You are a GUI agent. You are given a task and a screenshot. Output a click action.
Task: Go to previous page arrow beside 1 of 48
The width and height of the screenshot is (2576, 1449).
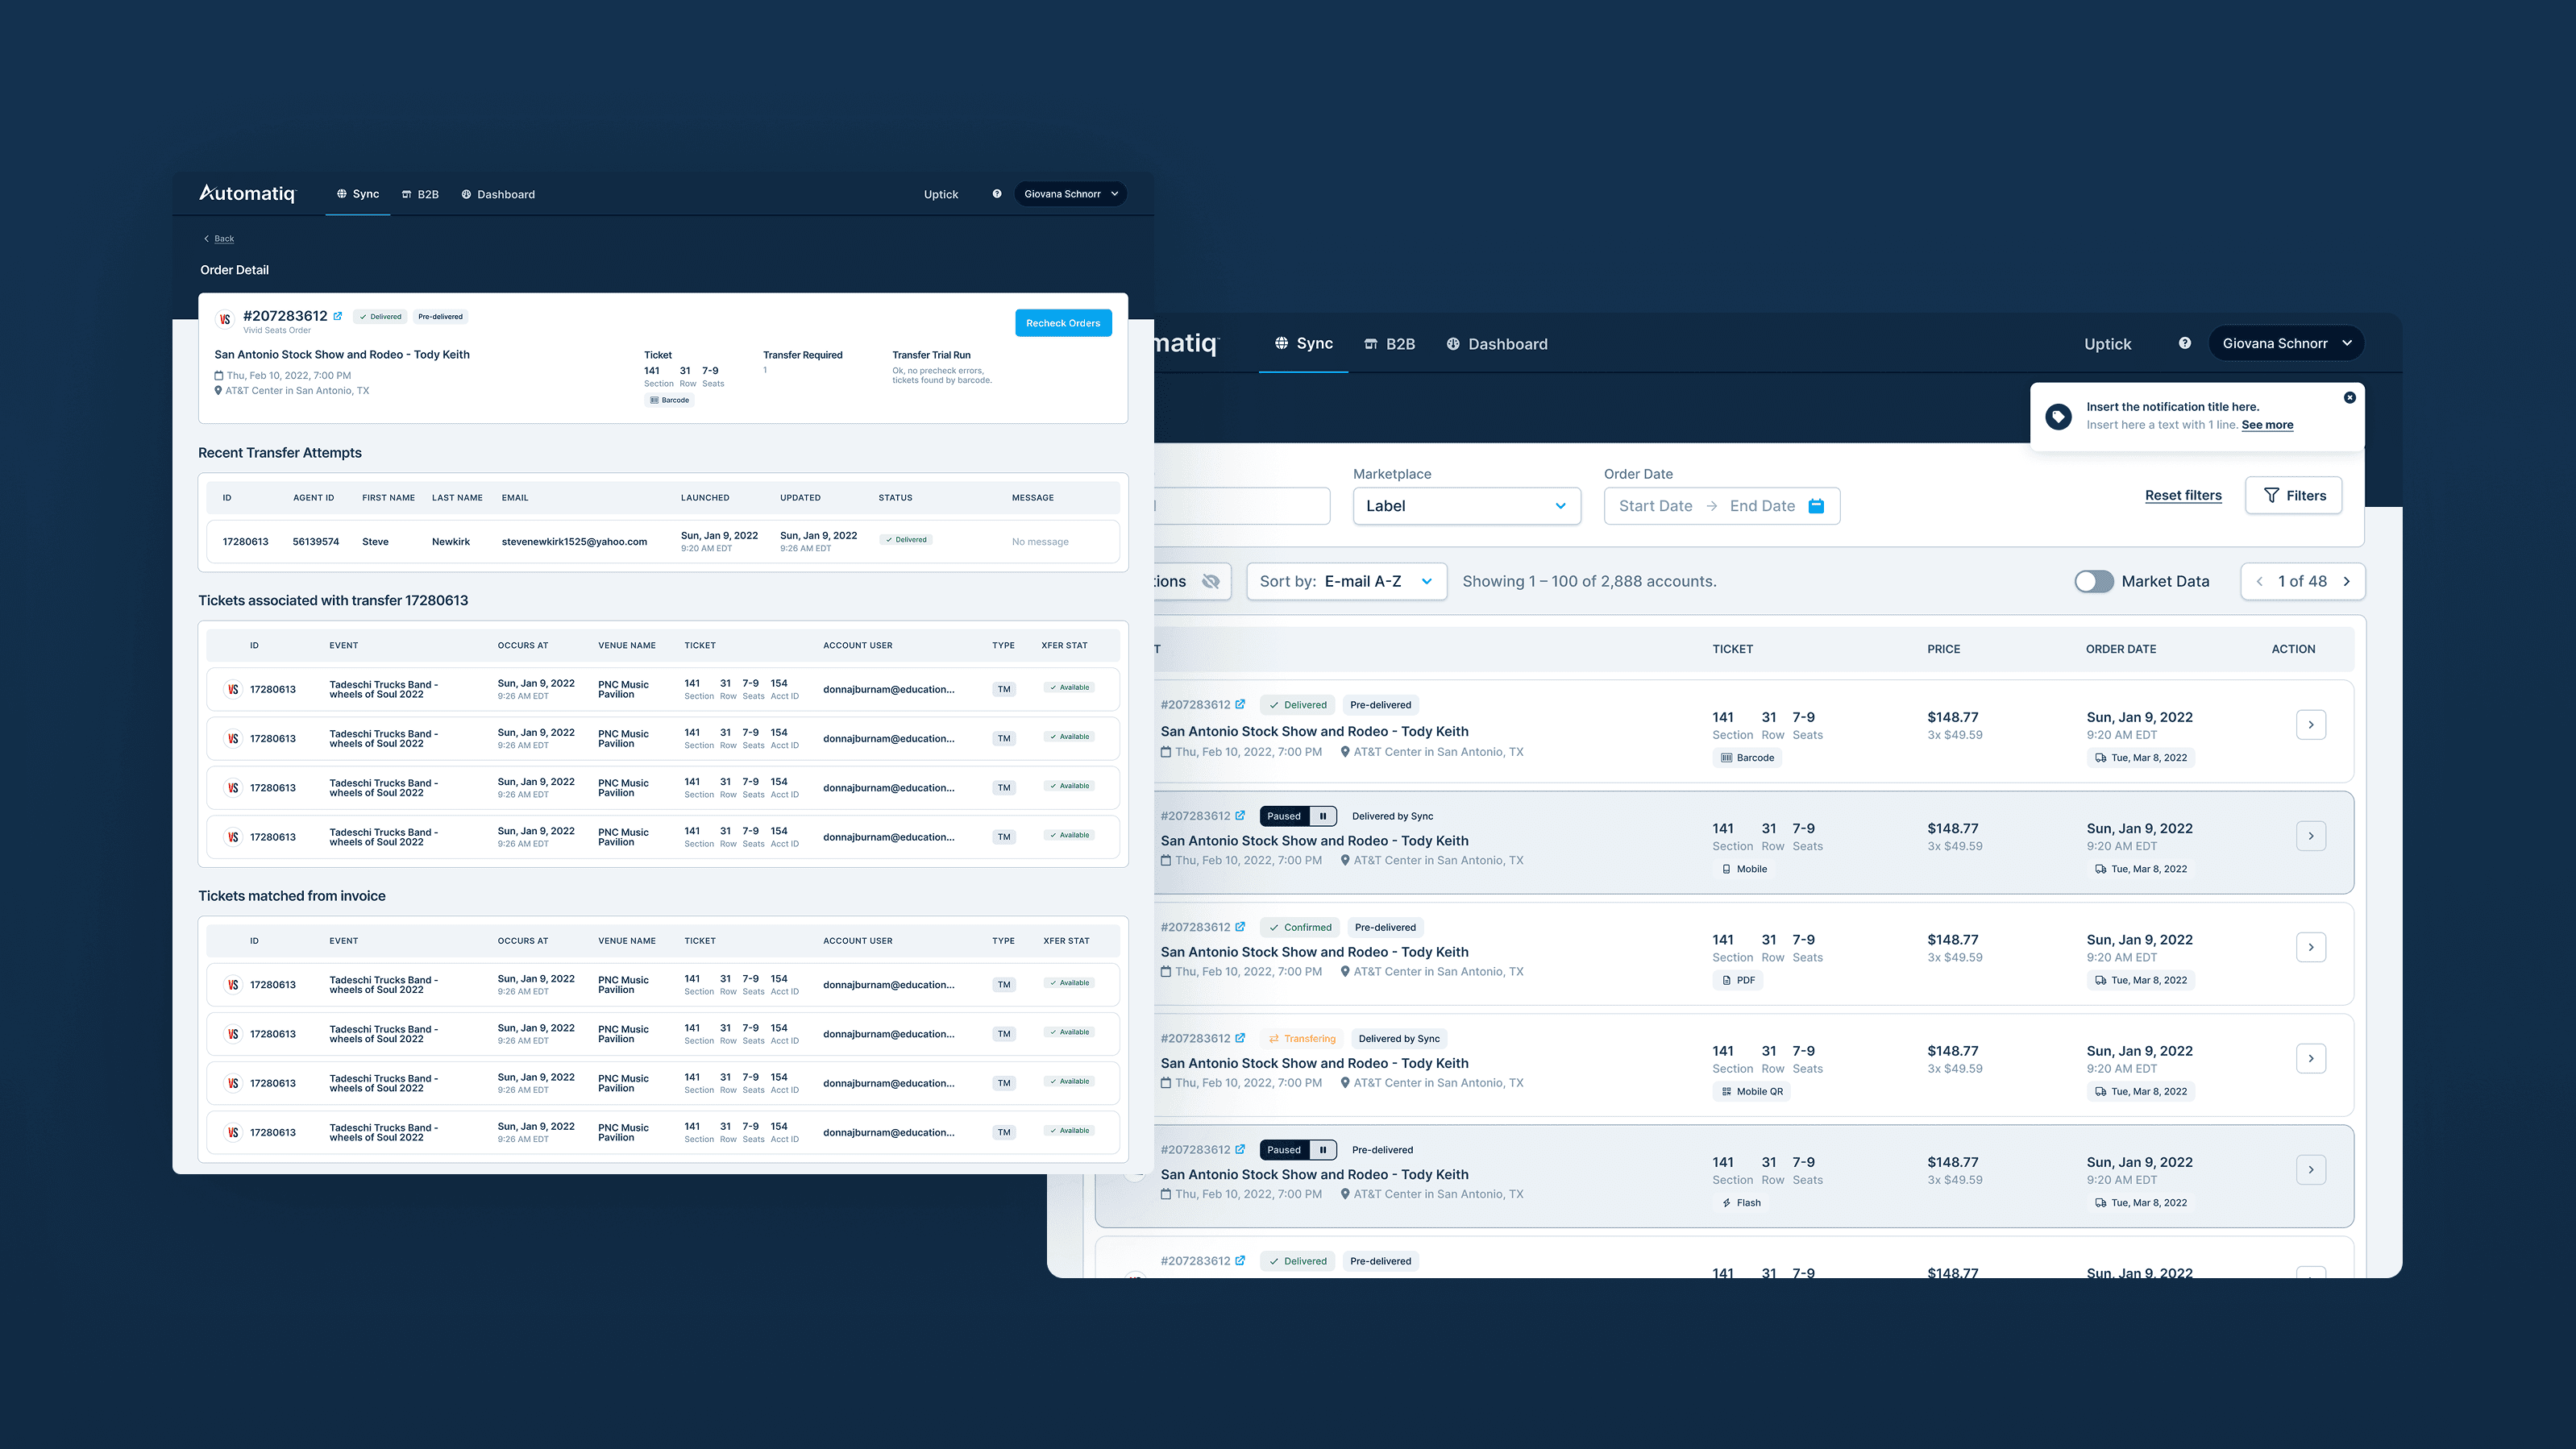[2259, 581]
